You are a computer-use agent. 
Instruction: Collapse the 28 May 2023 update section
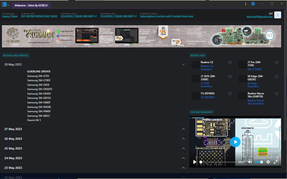click(183, 64)
